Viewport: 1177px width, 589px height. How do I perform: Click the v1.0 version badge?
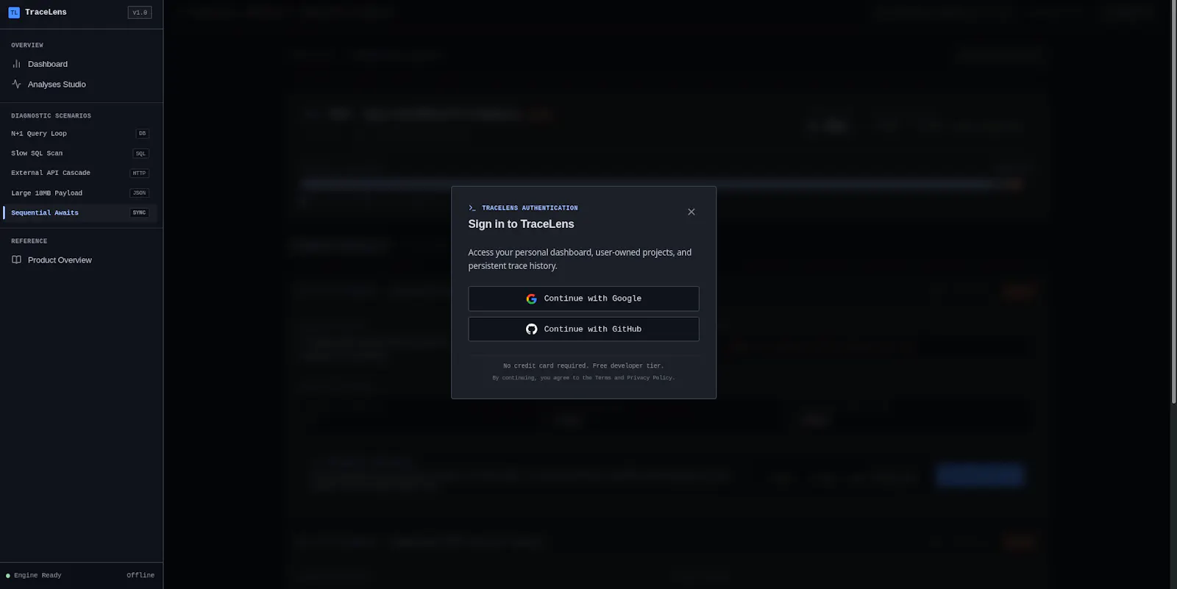tap(140, 13)
